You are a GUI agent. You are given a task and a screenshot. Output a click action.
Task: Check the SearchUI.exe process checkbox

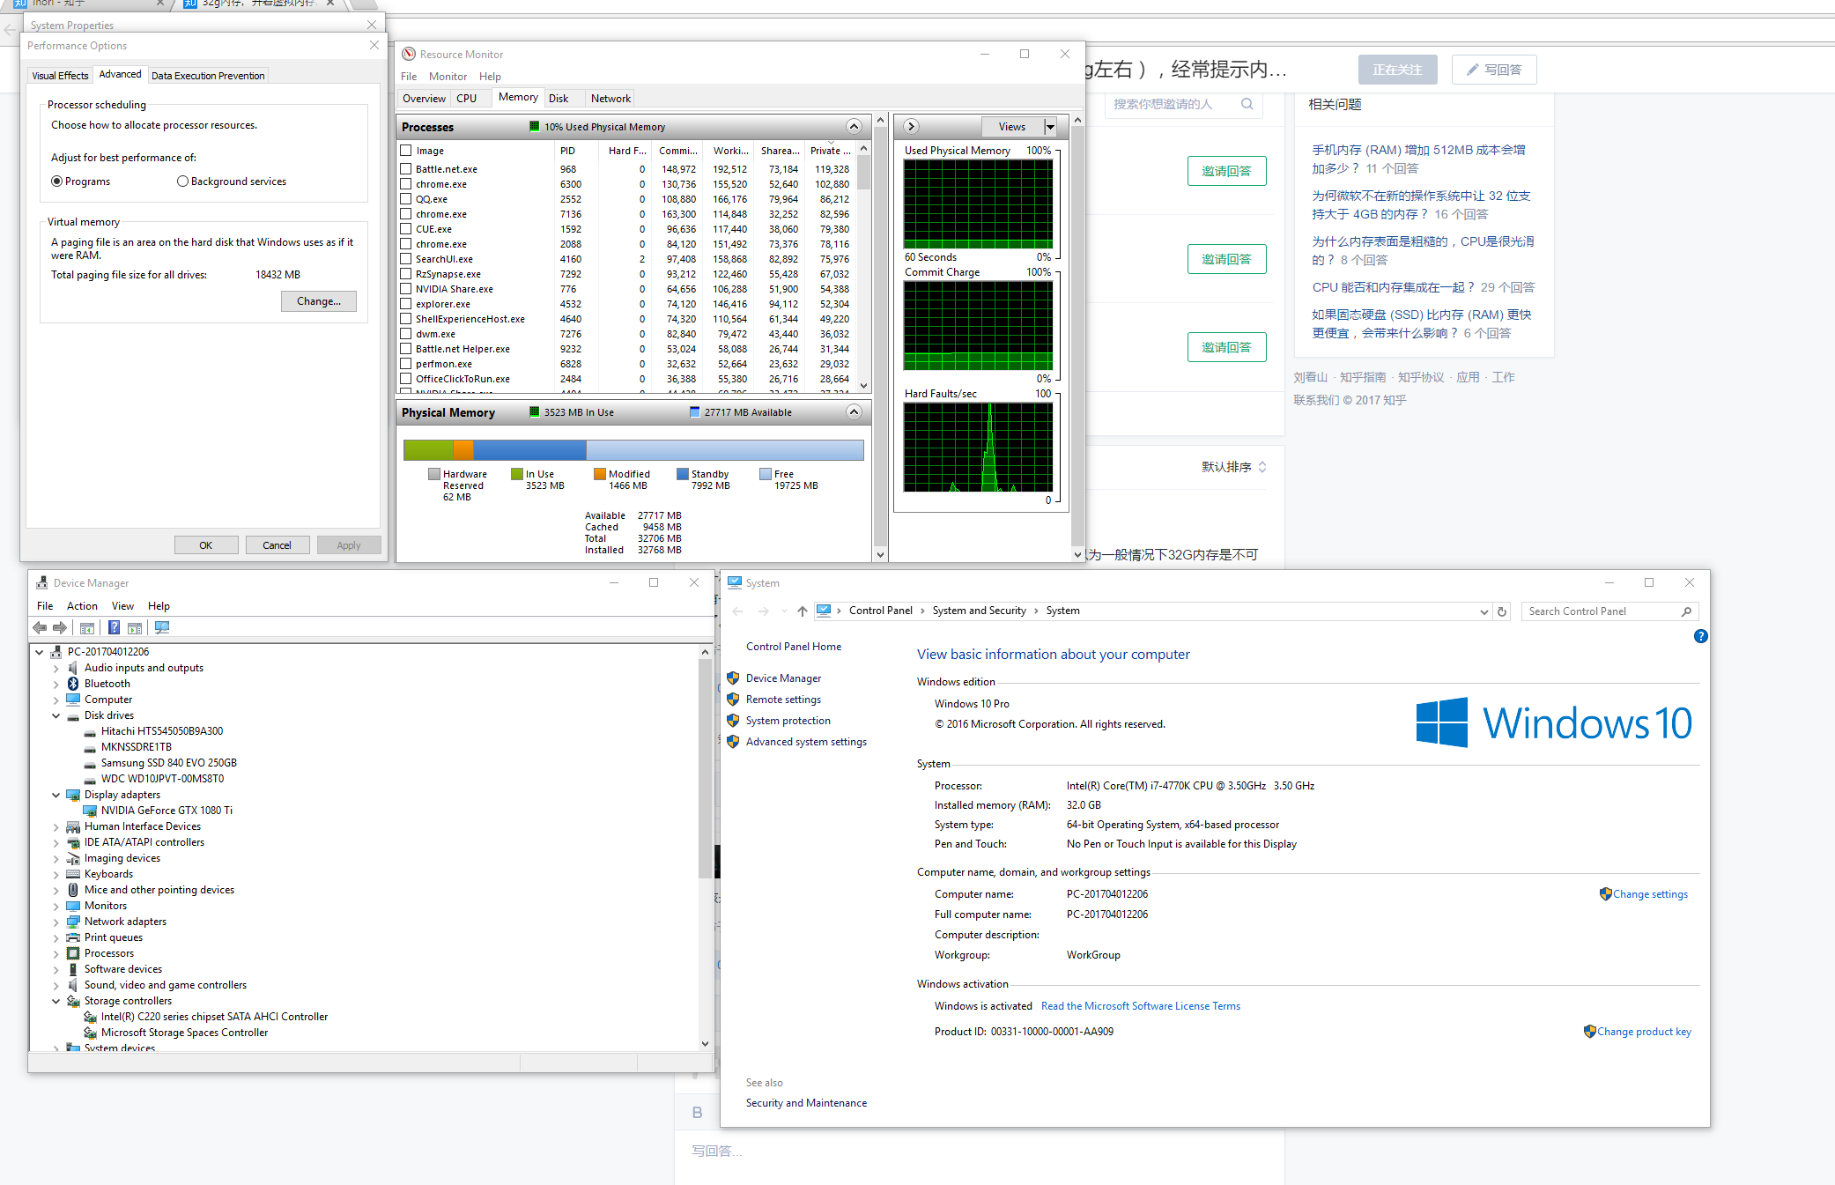point(406,258)
